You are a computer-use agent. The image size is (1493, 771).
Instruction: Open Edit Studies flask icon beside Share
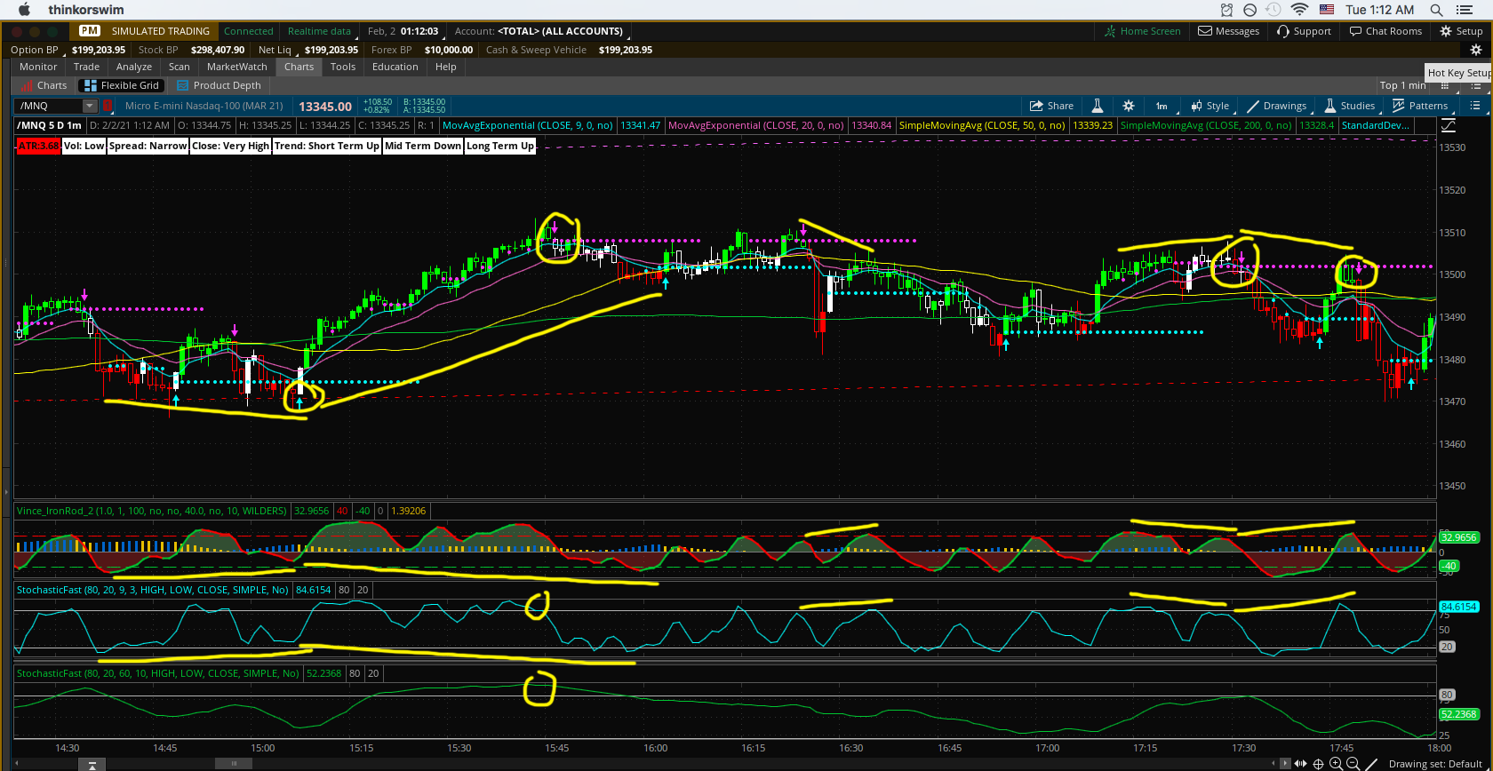coord(1098,106)
